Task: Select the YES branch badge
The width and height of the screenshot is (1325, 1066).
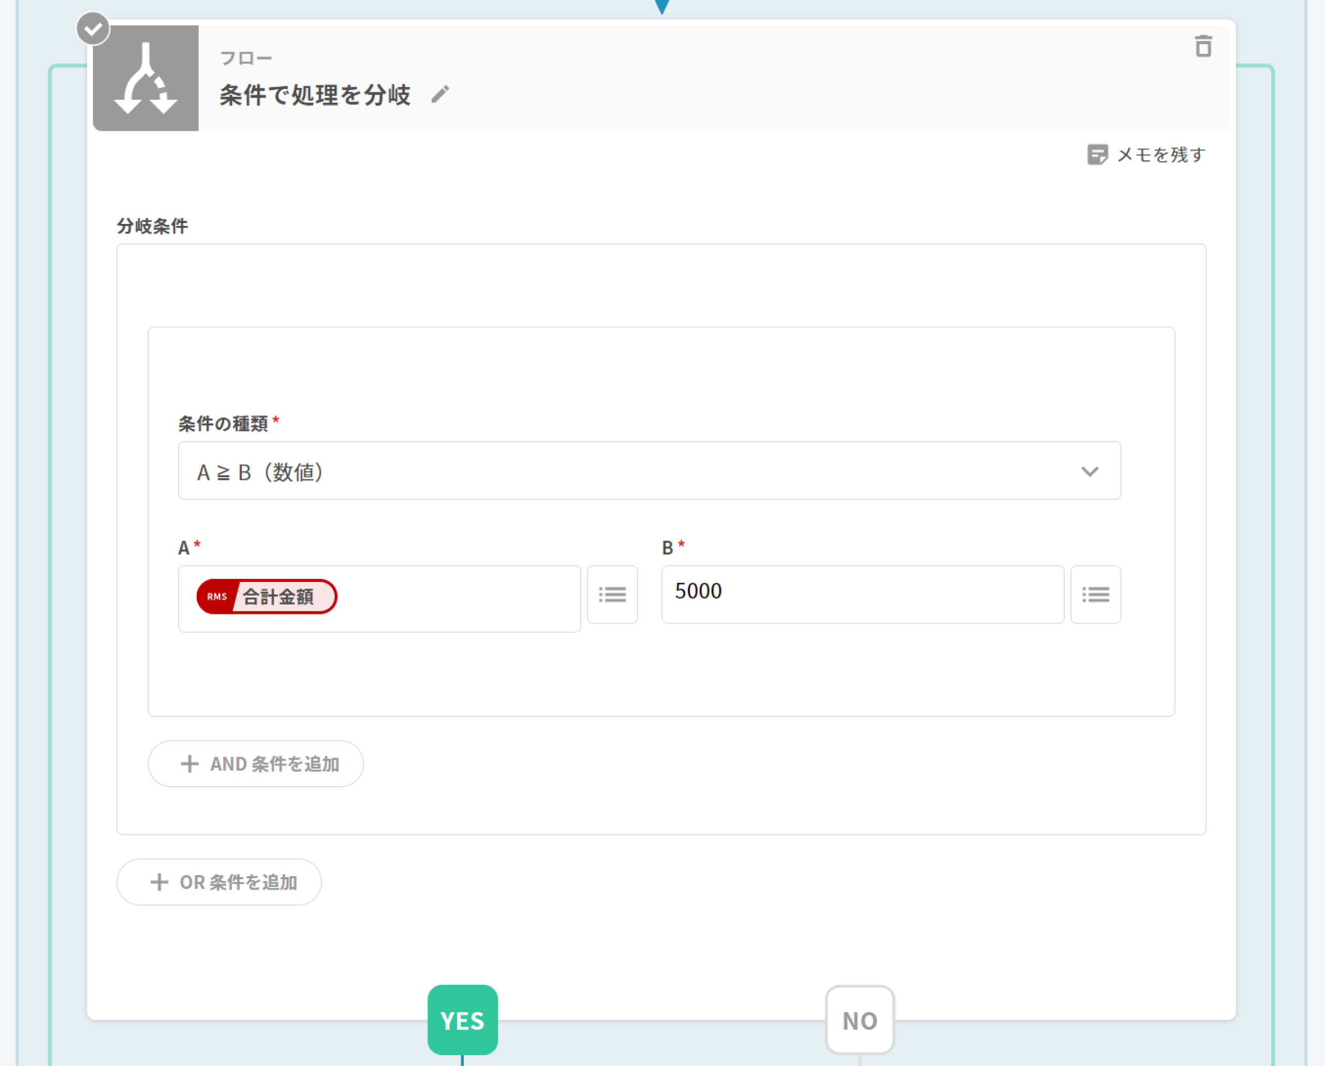Action: pyautogui.click(x=462, y=1020)
